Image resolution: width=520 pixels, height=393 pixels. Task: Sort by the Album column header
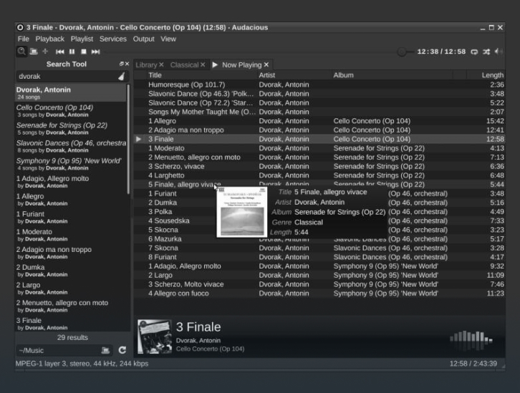(x=393, y=75)
